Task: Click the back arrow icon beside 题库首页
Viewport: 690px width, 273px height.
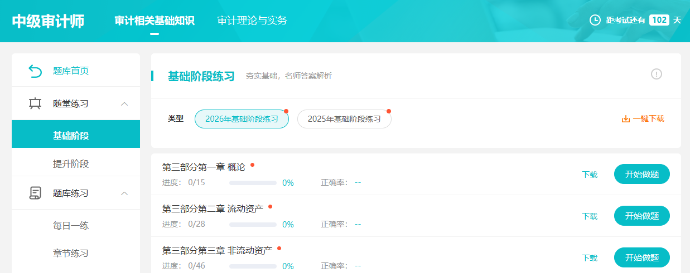Action: click(35, 71)
